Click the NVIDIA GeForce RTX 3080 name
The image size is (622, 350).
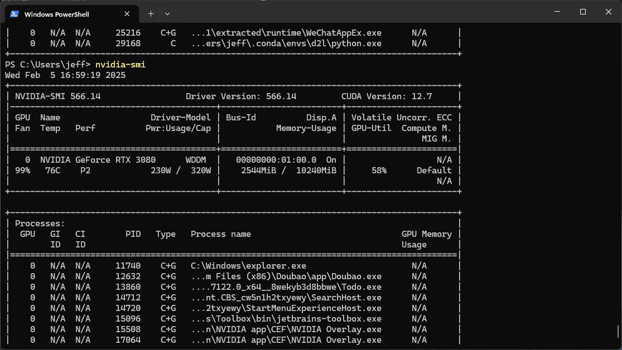coord(98,160)
